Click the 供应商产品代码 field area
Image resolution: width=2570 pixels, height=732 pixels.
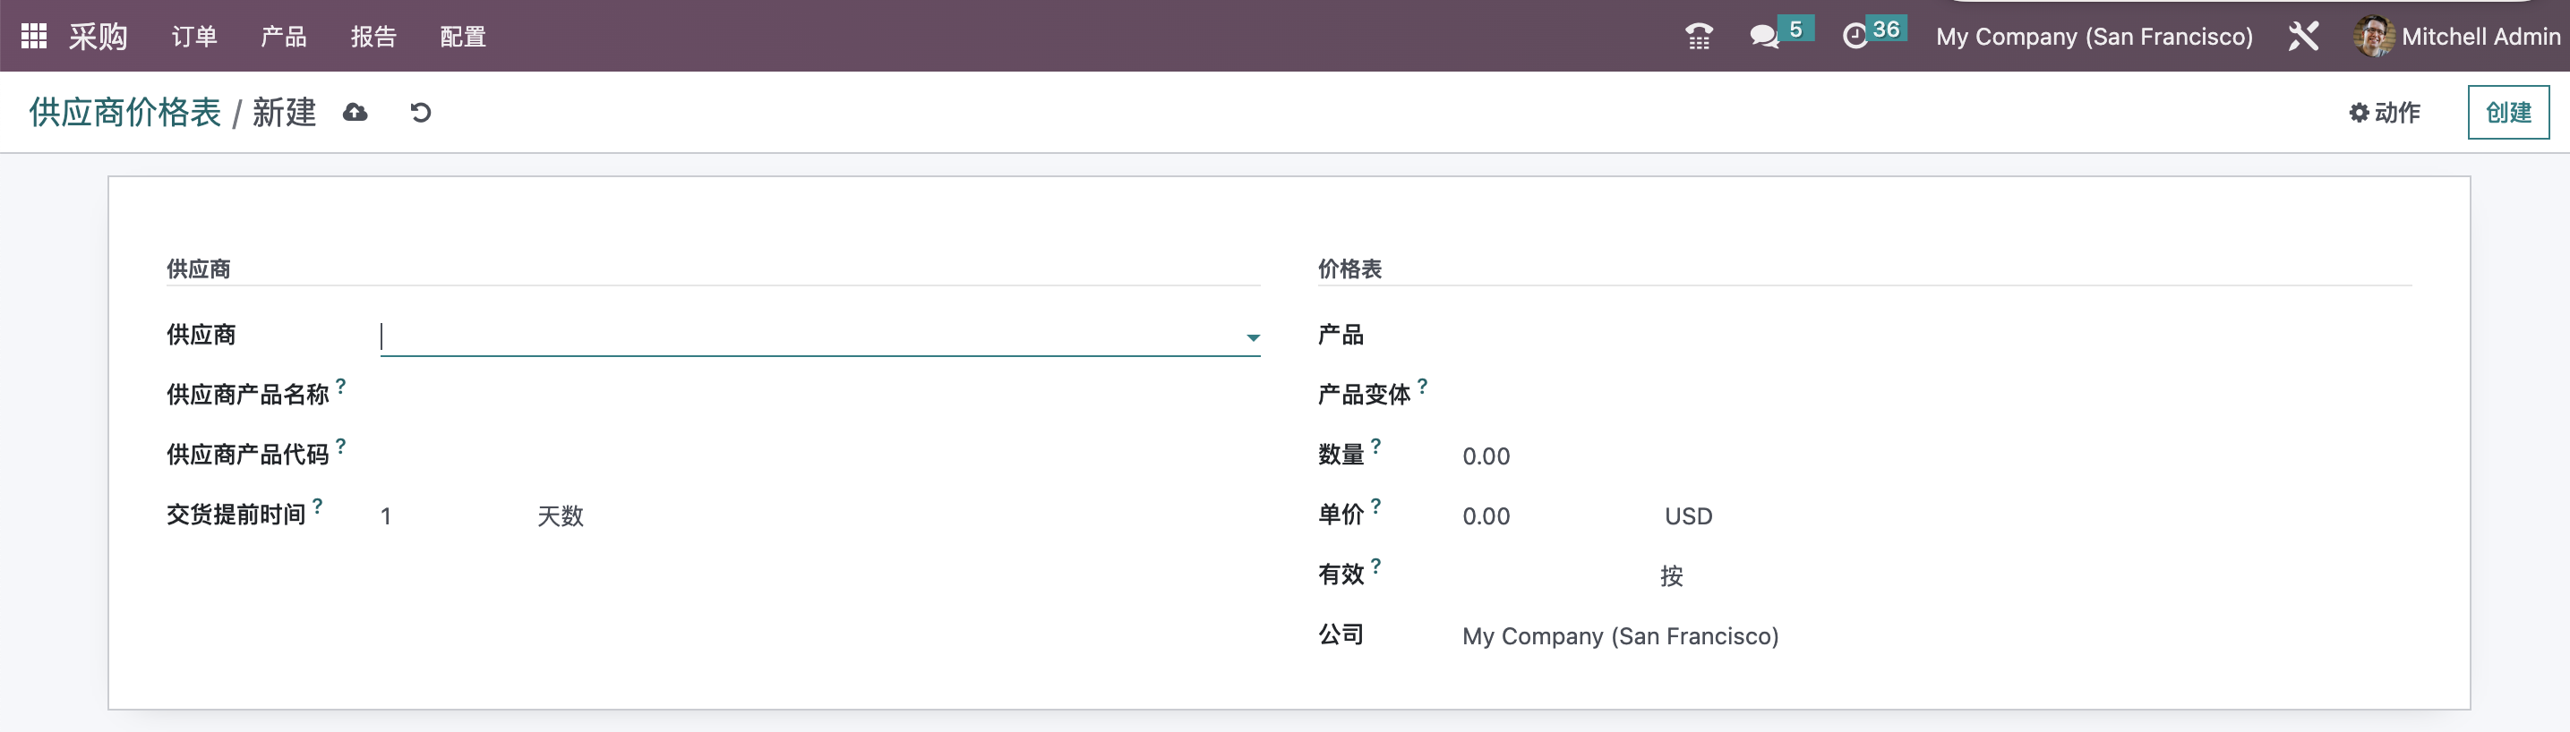820,455
